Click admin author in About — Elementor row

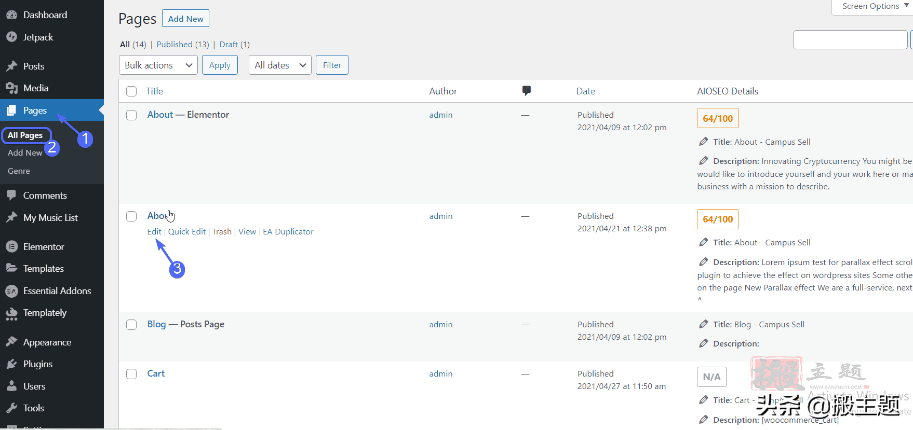pyautogui.click(x=441, y=115)
